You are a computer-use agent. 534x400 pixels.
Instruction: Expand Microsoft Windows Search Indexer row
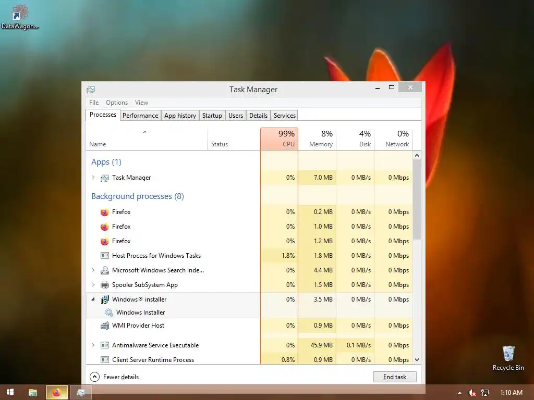coord(93,270)
